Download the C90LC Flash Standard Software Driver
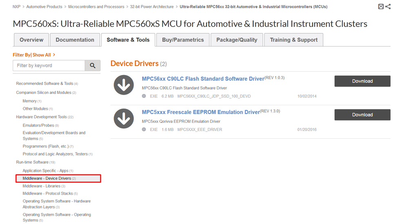The image size is (408, 224). point(362,81)
